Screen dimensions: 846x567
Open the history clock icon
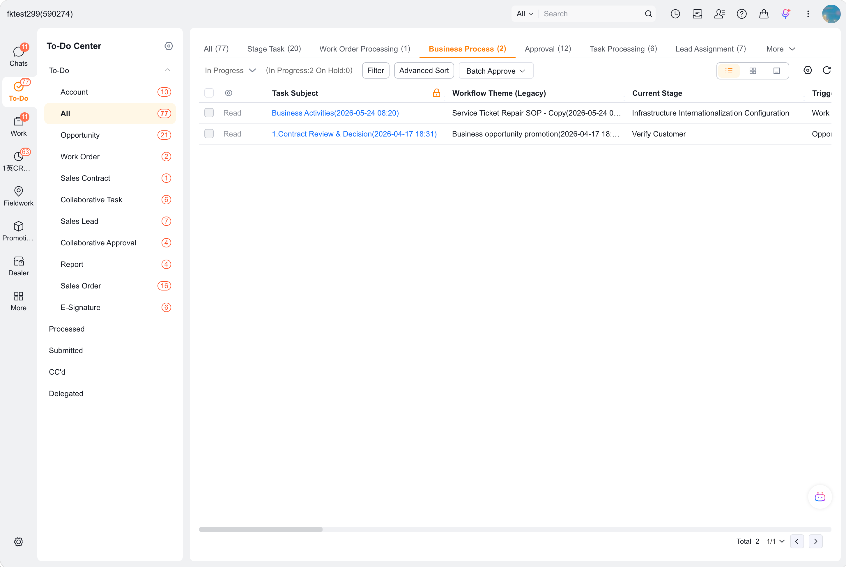[675, 14]
